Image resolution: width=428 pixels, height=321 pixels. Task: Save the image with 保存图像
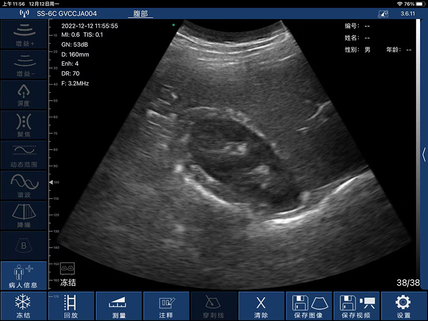(310, 307)
